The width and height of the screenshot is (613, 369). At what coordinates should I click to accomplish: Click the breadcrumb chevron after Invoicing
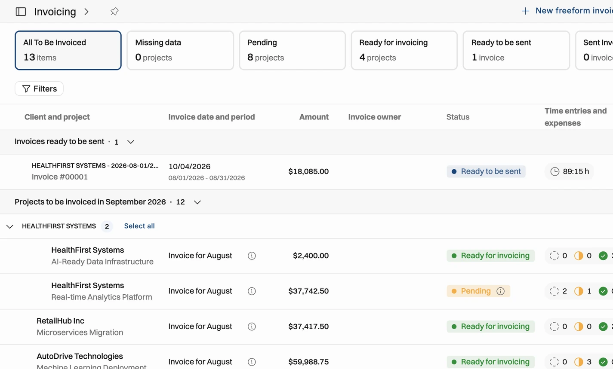pos(86,12)
